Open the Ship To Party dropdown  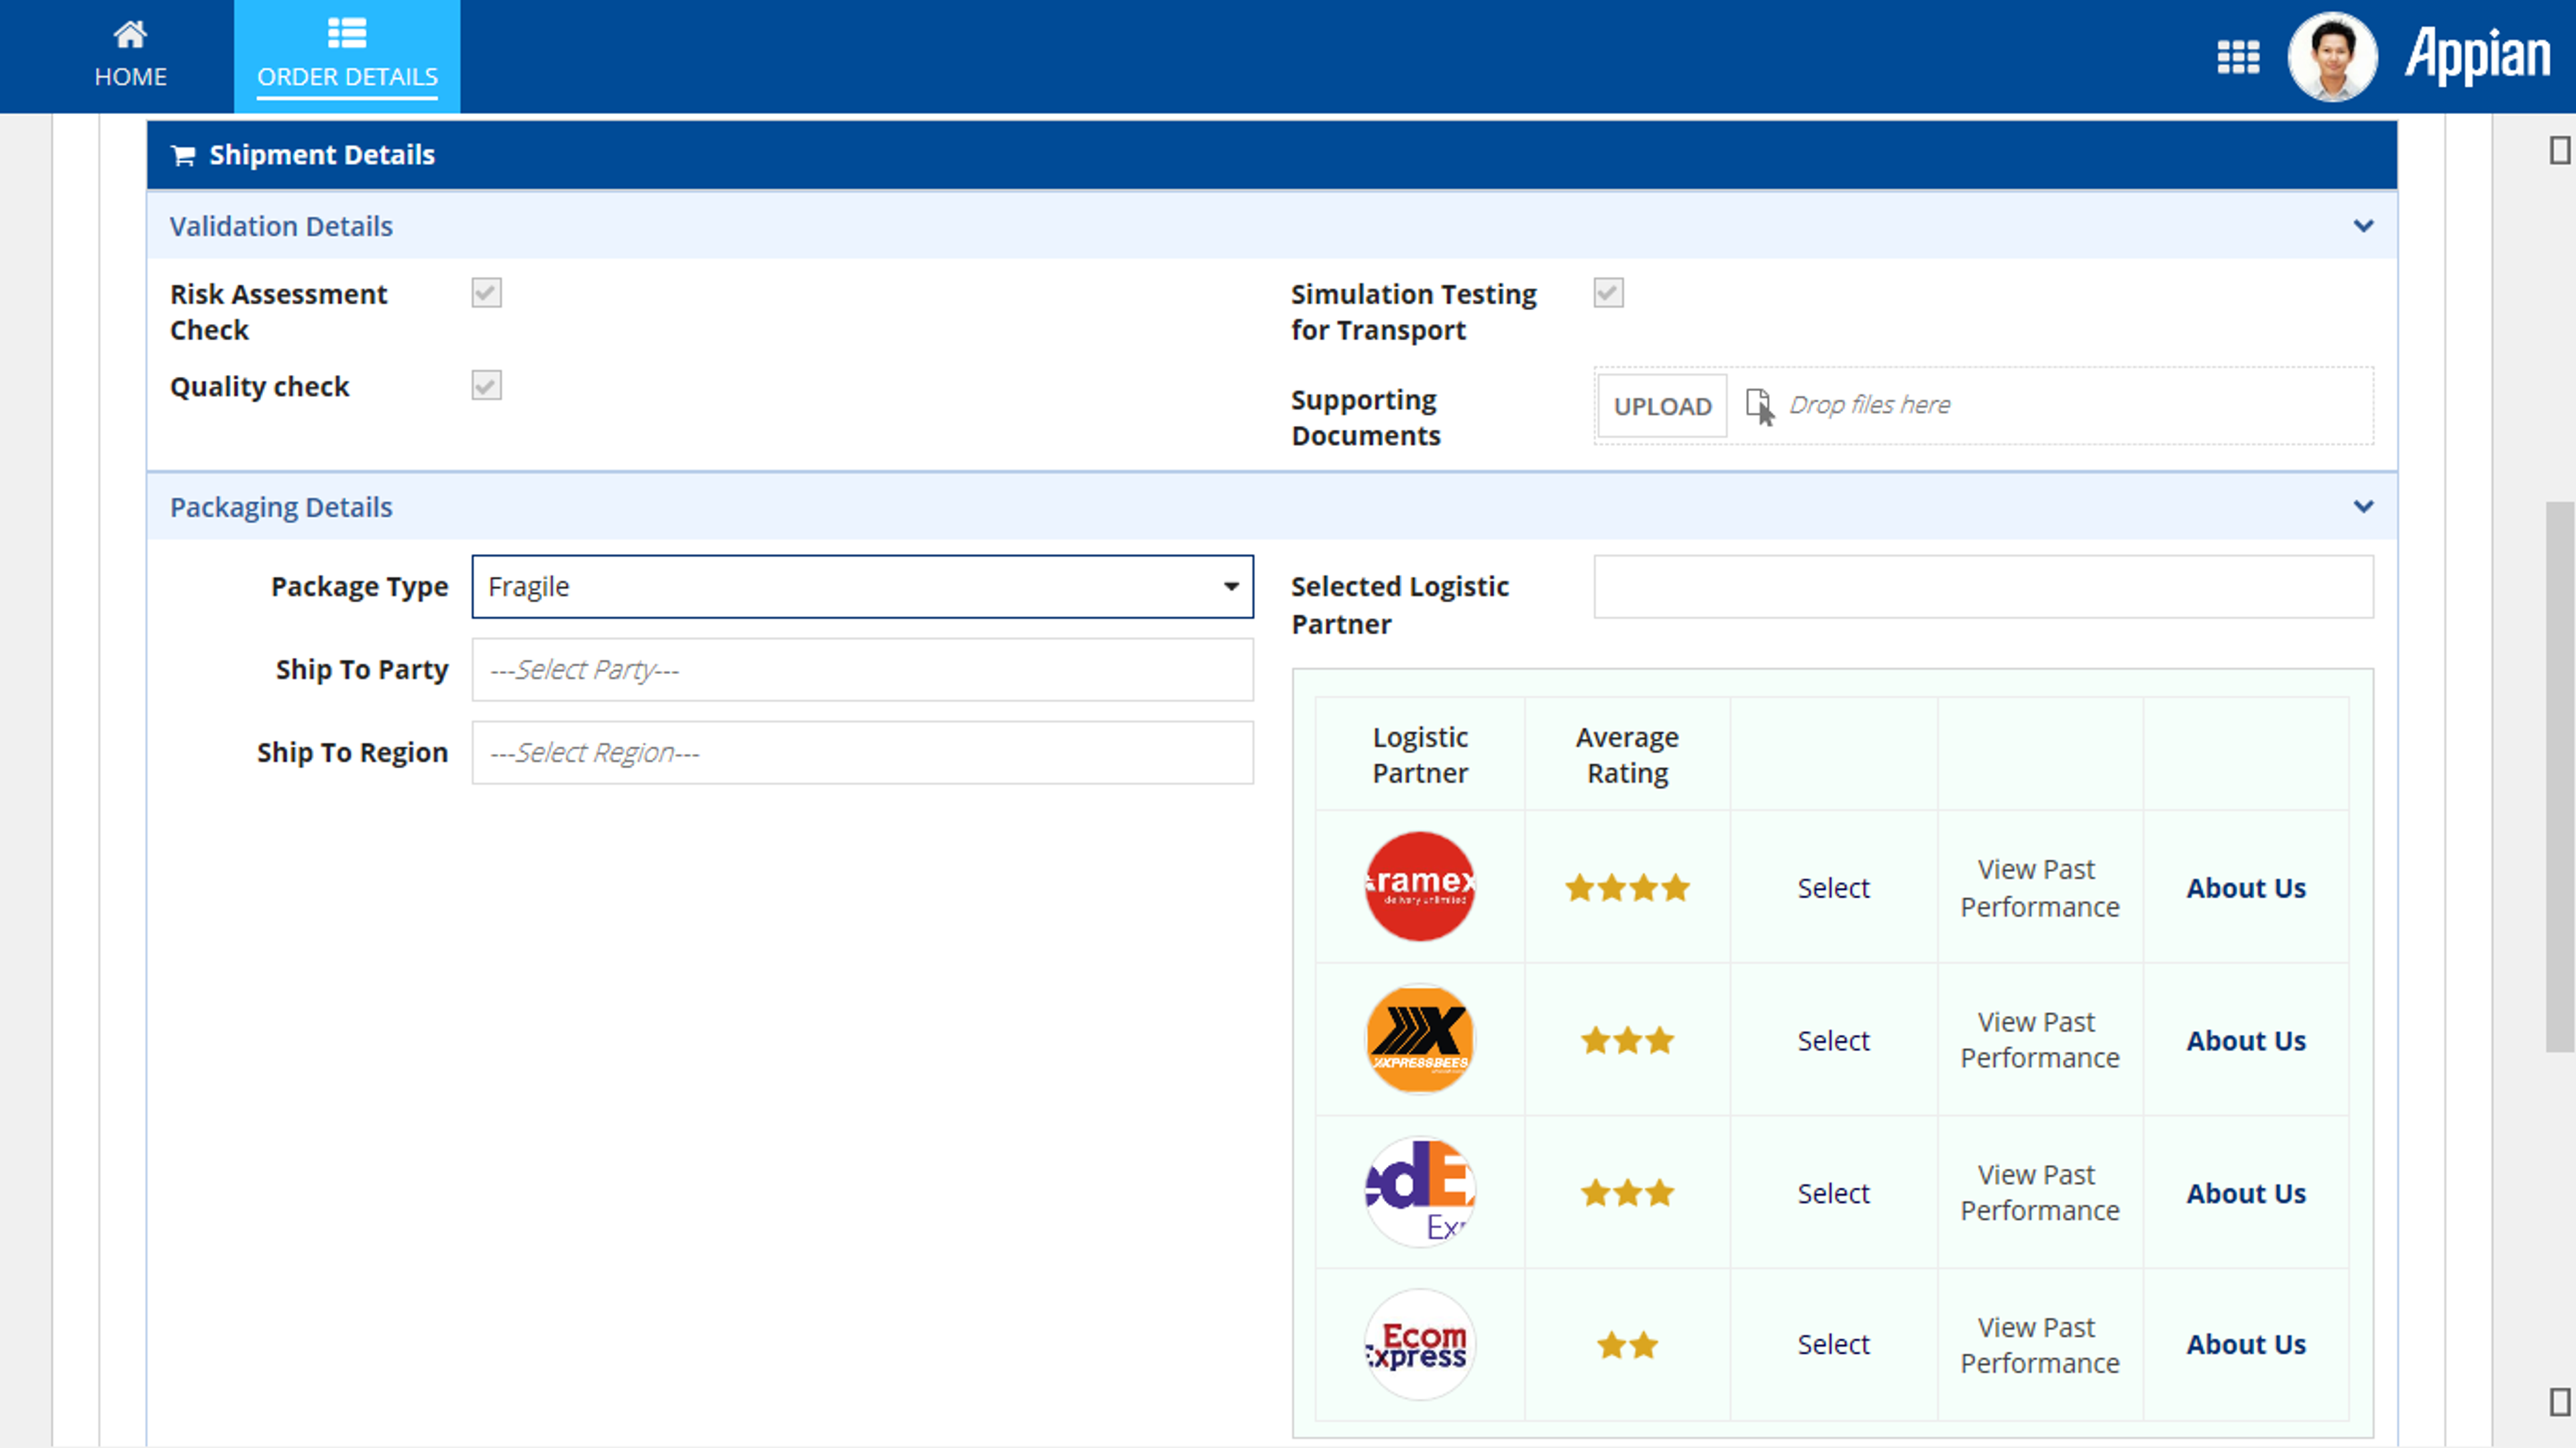click(862, 670)
